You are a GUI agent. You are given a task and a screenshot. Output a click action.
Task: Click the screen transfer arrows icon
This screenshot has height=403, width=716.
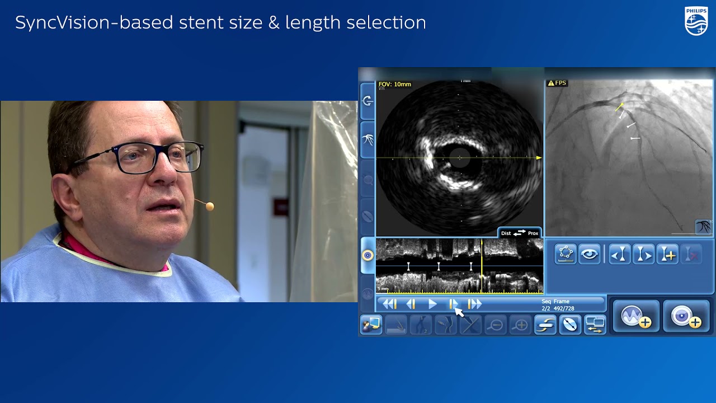pos(595,325)
